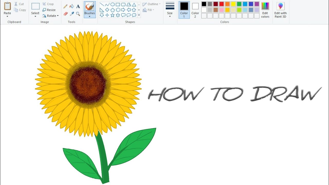Screen dimensions: 329x185
Task: Choose the Rounded rectangle shape
Action: point(123,5)
